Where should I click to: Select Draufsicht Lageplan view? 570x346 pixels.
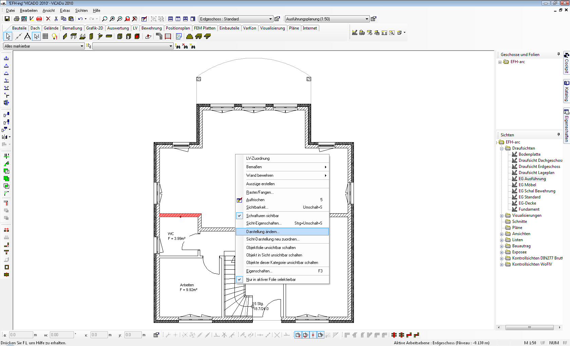click(x=536, y=173)
